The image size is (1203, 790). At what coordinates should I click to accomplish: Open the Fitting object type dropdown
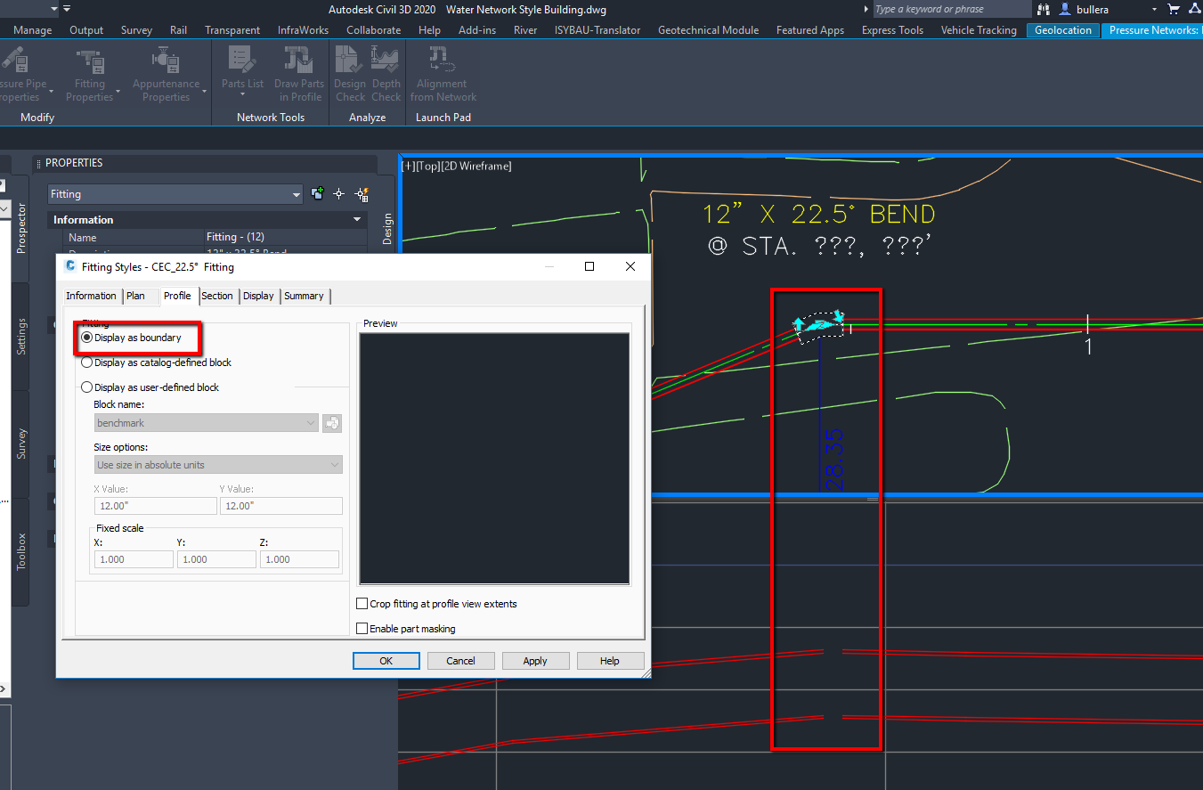pyautogui.click(x=175, y=194)
